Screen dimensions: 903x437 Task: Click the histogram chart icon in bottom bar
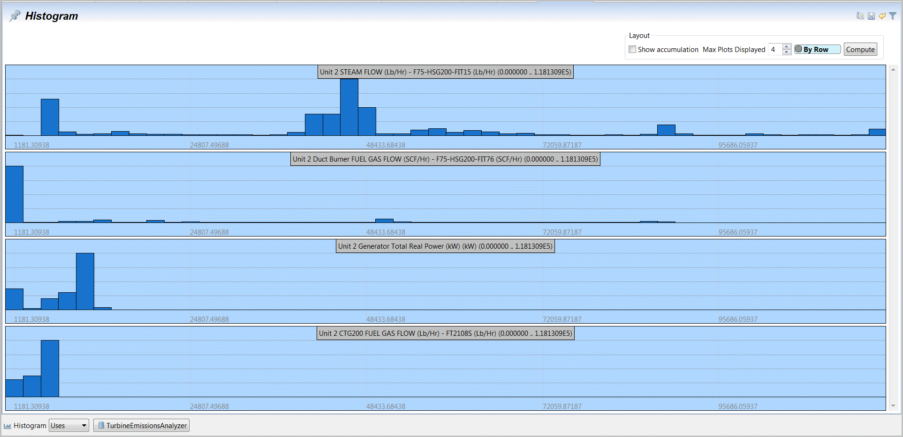coord(8,426)
